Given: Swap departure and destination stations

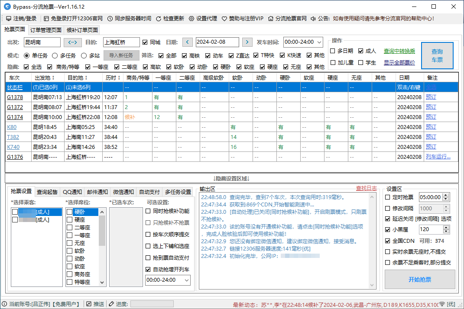Looking at the screenshot, I should 73,42.
